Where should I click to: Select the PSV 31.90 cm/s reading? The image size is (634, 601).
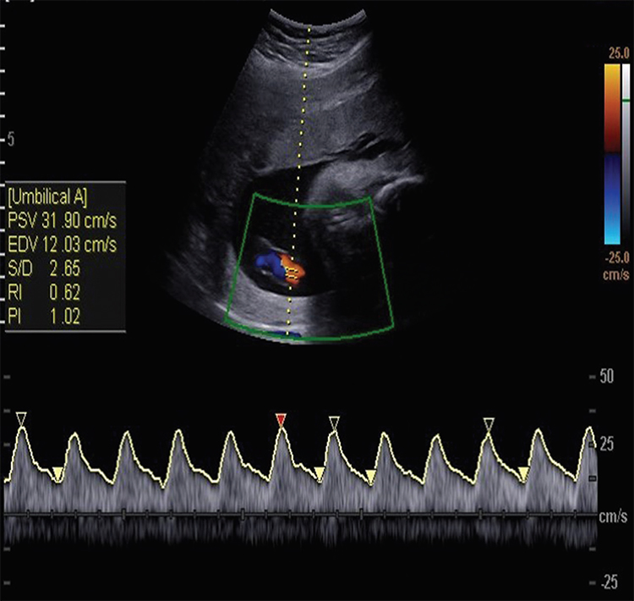coord(62,222)
